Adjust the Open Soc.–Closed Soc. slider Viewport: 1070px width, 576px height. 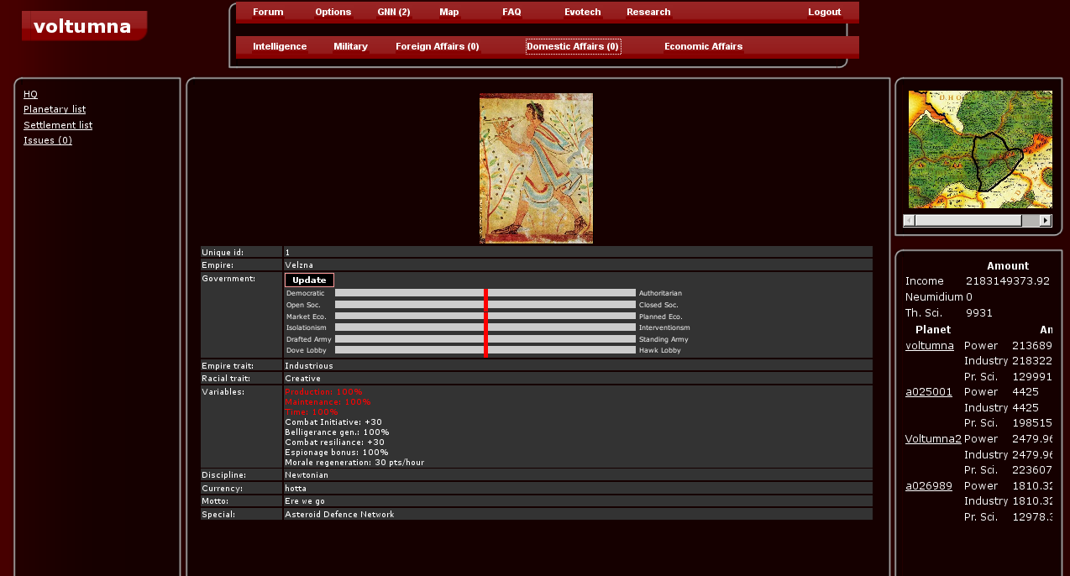point(485,305)
